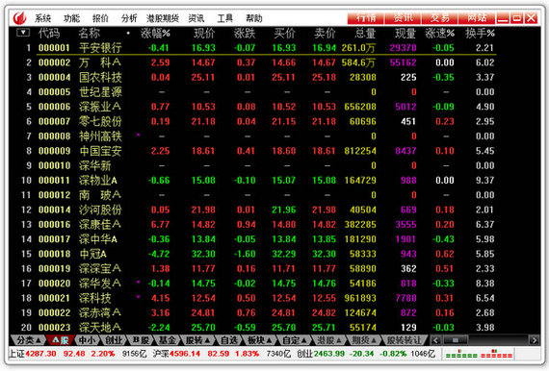The image size is (549, 371).
Task: Click the right arrow of horizontal scrollbar
Action: click(534, 340)
